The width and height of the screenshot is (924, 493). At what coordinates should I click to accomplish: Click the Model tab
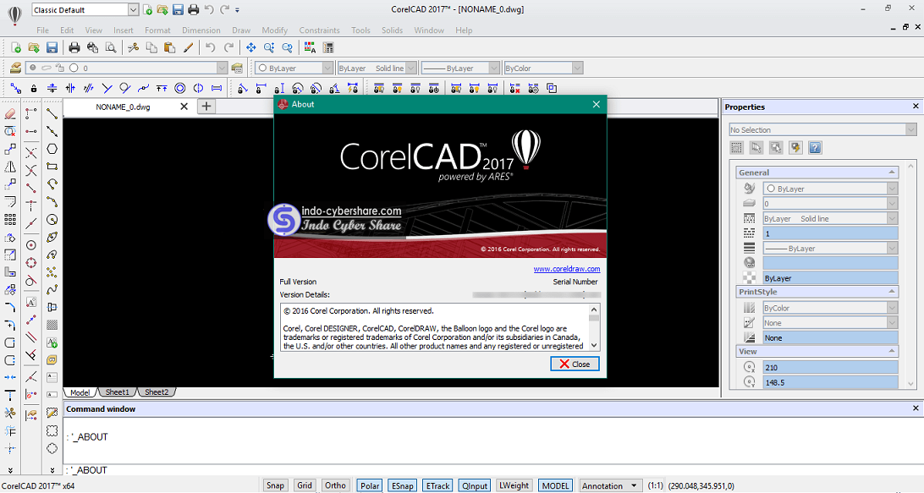point(80,392)
